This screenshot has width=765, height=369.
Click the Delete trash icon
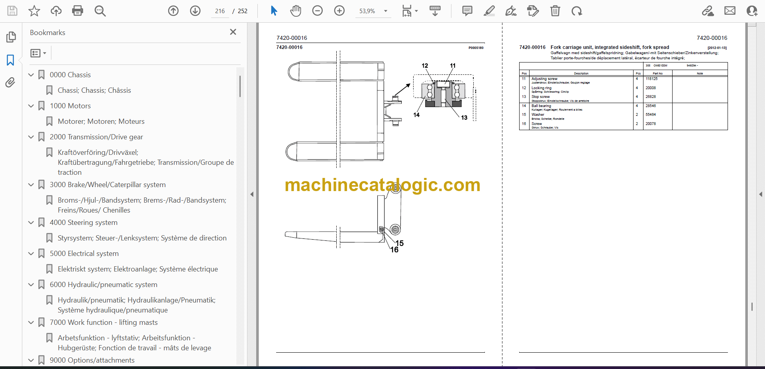click(x=555, y=11)
